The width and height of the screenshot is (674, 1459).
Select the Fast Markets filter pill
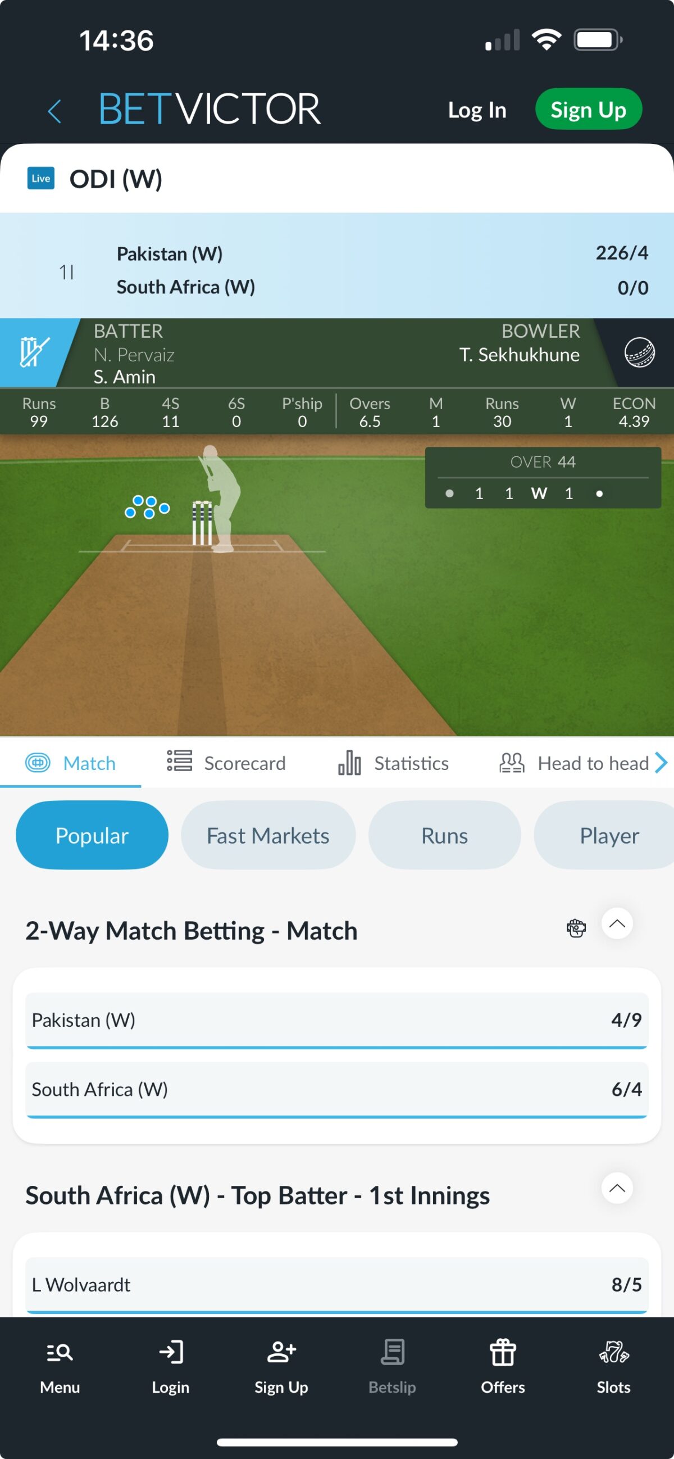[268, 835]
